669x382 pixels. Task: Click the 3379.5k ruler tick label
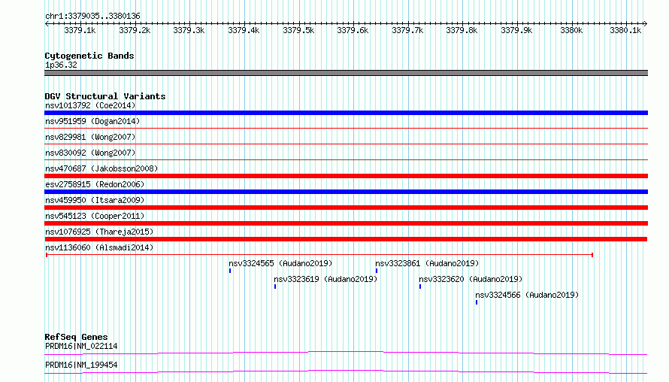[298, 30]
